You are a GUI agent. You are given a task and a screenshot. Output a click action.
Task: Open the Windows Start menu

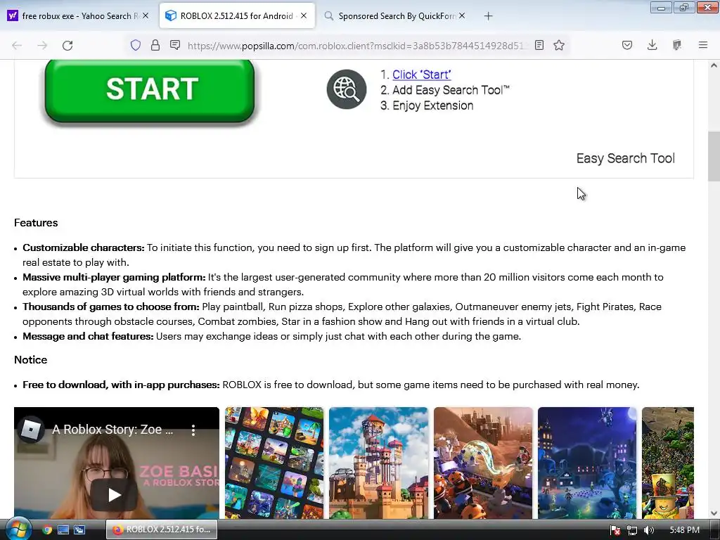[x=18, y=529]
